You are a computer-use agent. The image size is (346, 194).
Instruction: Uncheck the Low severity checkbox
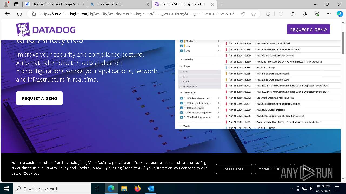pos(182,46)
